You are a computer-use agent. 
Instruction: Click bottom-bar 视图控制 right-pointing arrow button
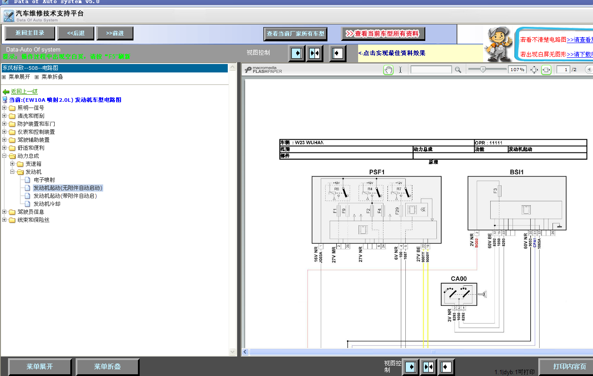411,367
